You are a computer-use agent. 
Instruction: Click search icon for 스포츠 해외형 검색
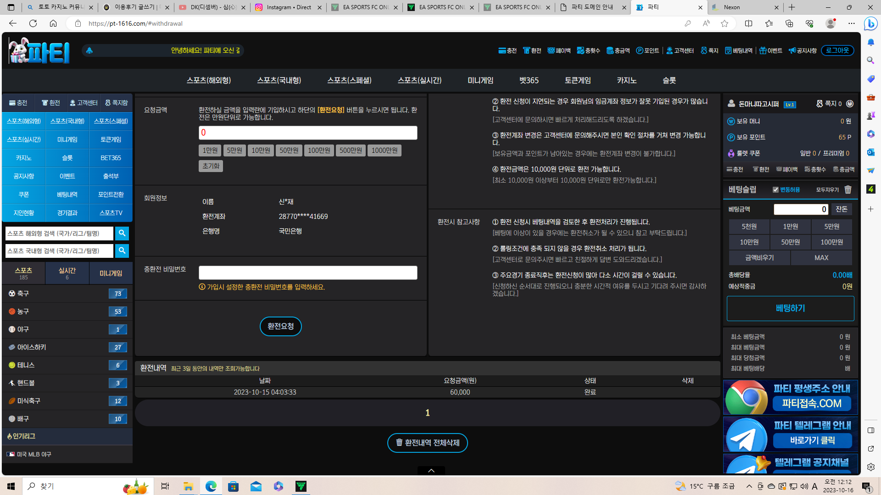point(122,234)
